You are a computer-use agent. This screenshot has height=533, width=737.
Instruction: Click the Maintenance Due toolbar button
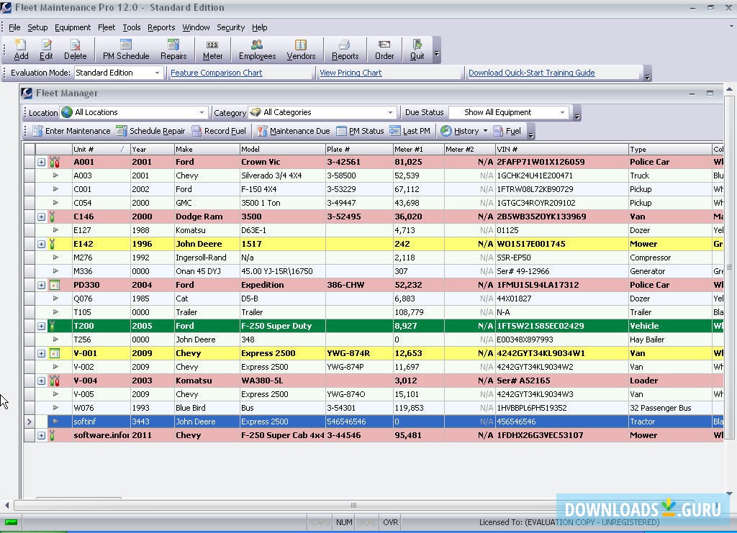[293, 131]
